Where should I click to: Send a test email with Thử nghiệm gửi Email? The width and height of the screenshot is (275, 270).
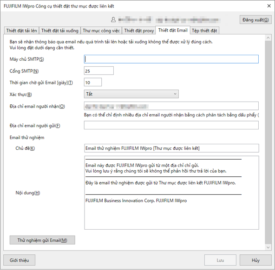click(x=42, y=240)
